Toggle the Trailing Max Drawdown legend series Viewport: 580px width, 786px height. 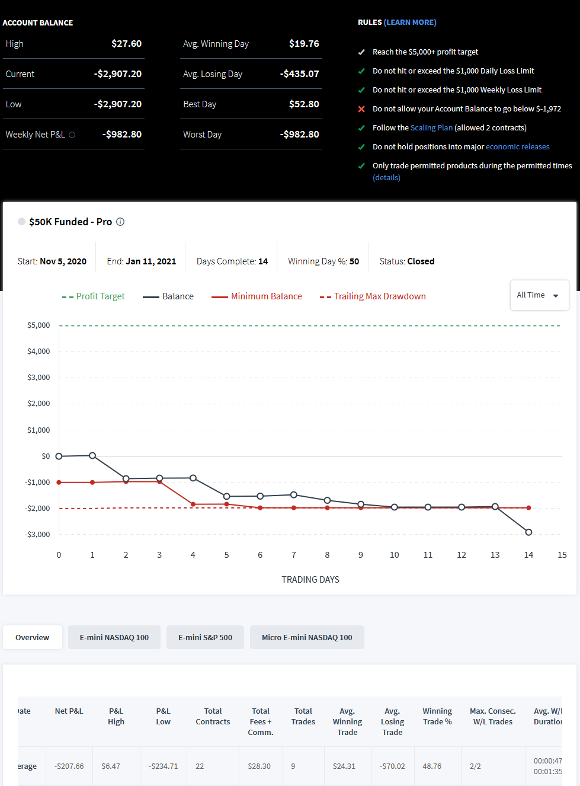coord(373,296)
